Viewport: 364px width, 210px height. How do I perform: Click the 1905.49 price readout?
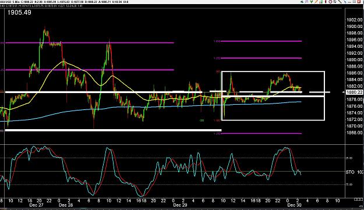(x=19, y=12)
